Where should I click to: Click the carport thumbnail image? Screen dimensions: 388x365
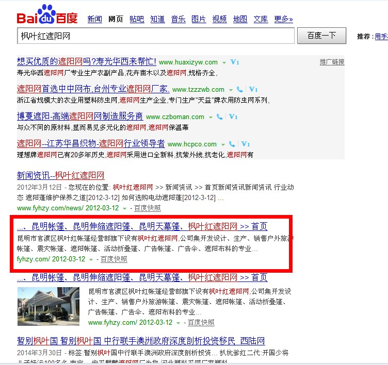click(50, 306)
